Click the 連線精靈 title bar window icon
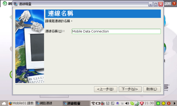Screen dimensions: 177x106 [16, 4]
